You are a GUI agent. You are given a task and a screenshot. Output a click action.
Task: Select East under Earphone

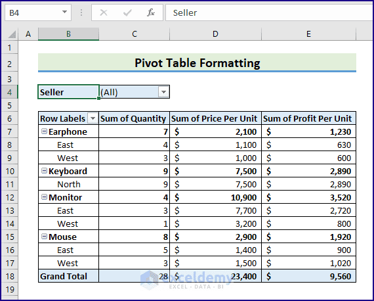68,145
